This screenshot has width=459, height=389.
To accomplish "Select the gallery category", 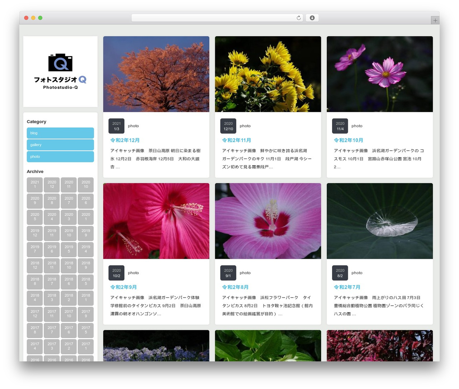I will 60,145.
